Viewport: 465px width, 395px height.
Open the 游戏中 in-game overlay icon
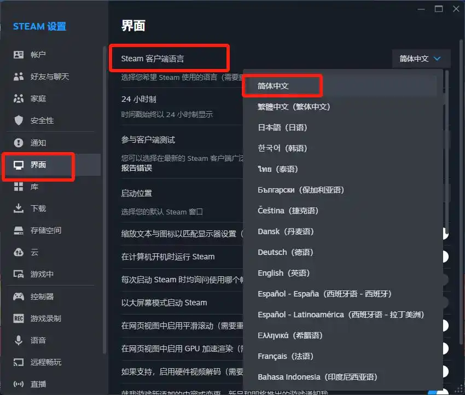(19, 274)
